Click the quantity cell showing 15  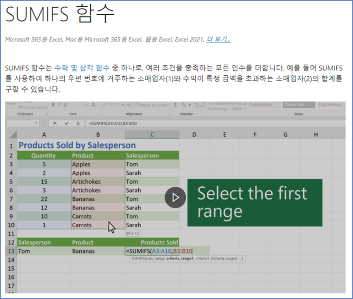(44, 182)
